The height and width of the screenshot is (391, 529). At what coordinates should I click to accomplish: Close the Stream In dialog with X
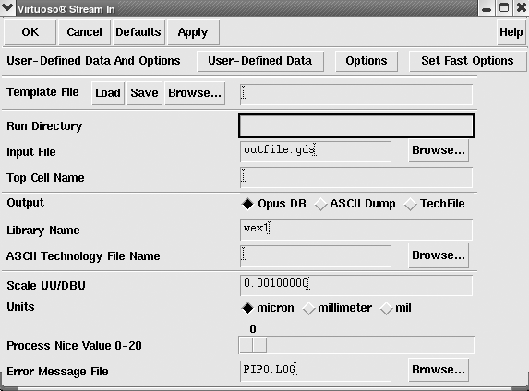click(521, 8)
